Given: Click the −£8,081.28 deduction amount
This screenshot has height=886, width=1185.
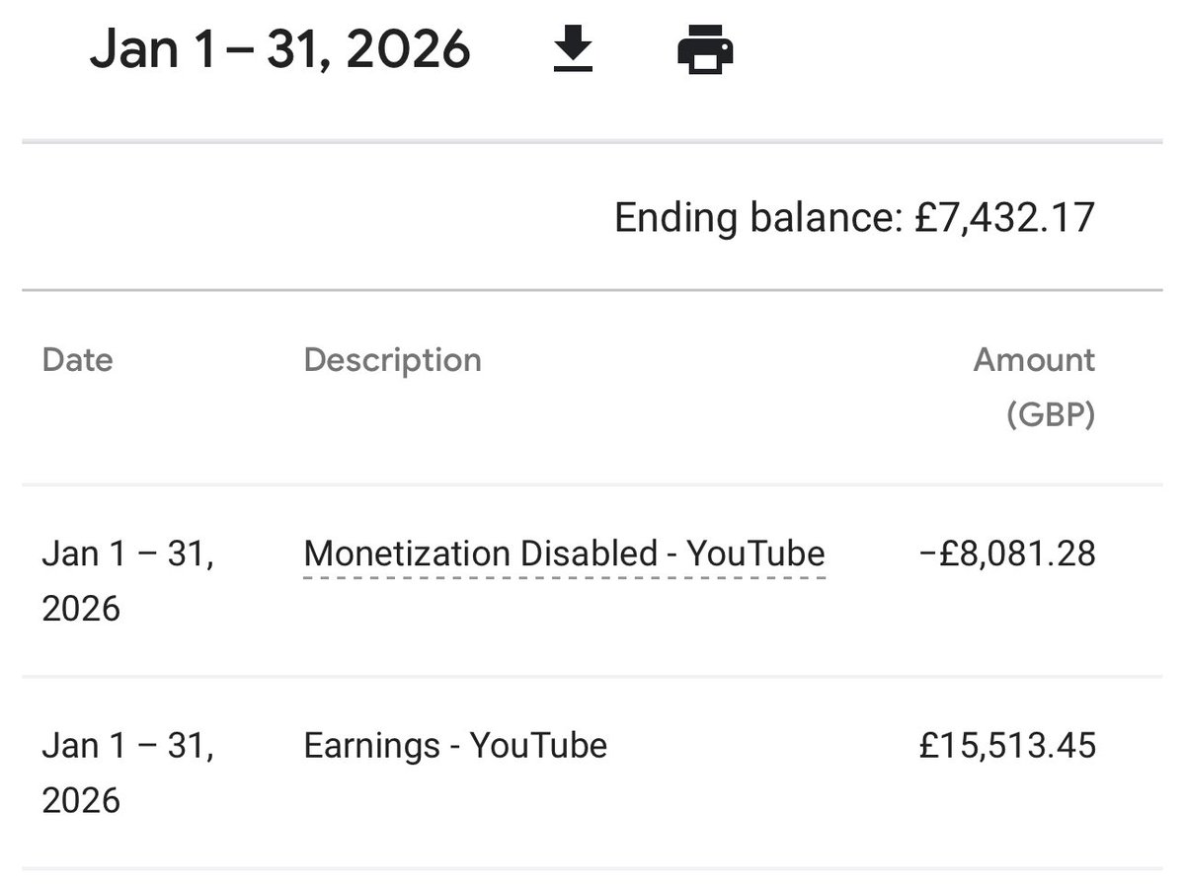Looking at the screenshot, I should 1006,554.
